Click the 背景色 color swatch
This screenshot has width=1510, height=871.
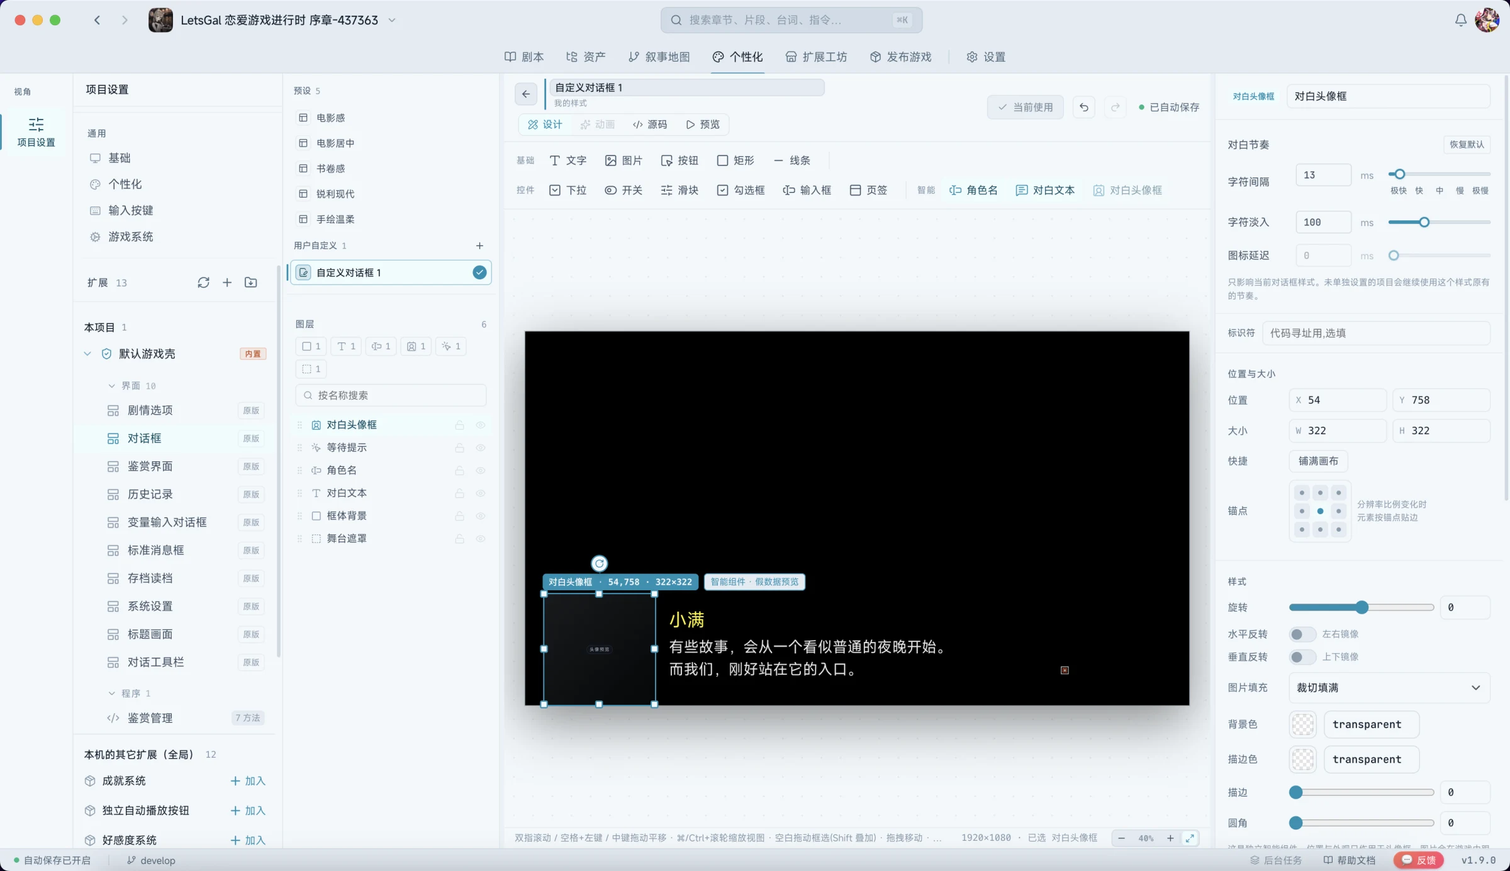1302,724
